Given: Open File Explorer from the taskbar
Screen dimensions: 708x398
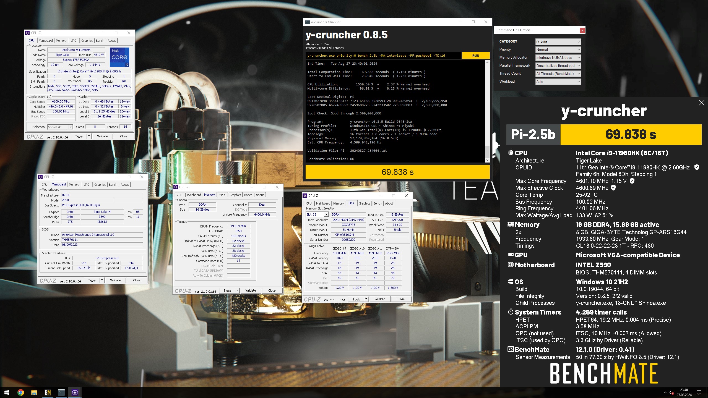Looking at the screenshot, I should (34, 392).
